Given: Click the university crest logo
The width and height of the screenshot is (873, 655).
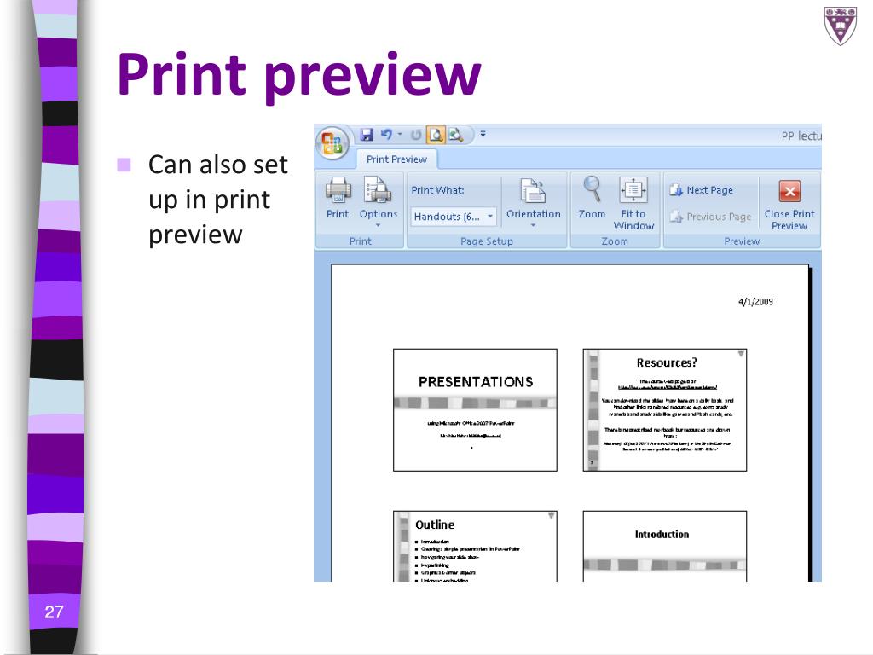Looking at the screenshot, I should (x=840, y=25).
